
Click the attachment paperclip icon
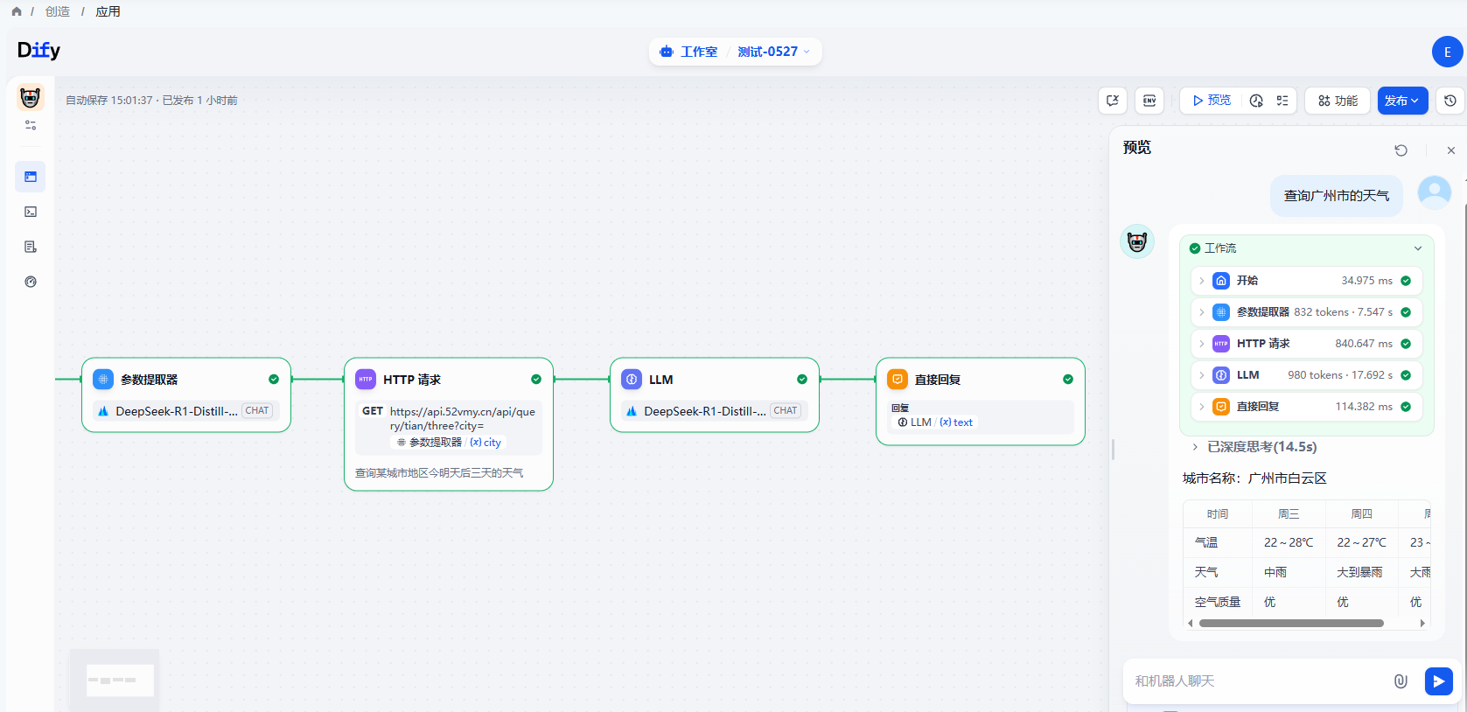pos(1401,681)
